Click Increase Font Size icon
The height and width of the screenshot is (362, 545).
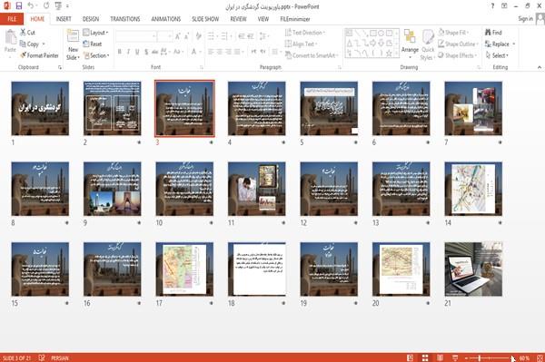coord(178,35)
